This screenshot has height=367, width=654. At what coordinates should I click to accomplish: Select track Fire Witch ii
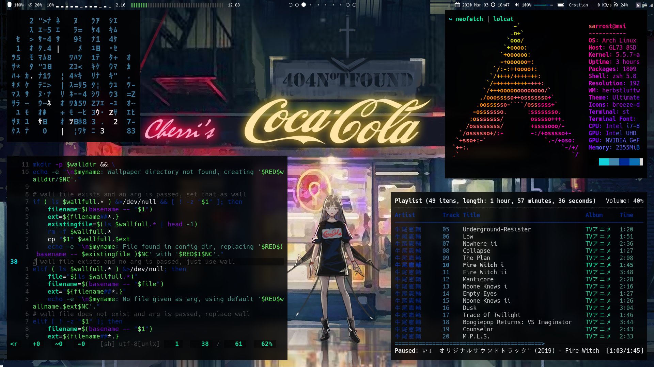coord(485,272)
